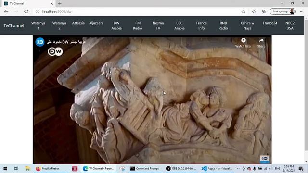Screen dimensions: 308x173
Task: Switch to TV Channel Edge taskbar button
Action: [x=99, y=169]
